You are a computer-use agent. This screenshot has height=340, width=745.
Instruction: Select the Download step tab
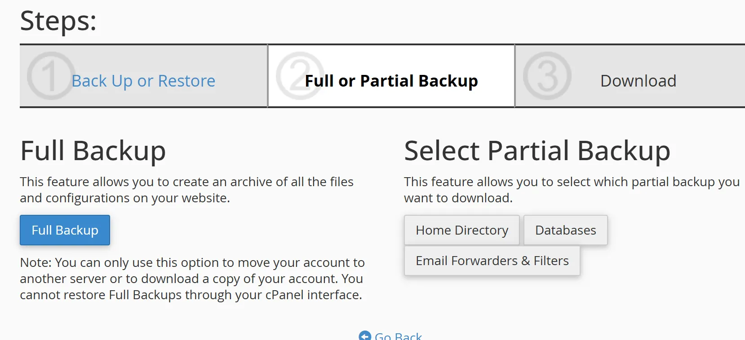630,76
